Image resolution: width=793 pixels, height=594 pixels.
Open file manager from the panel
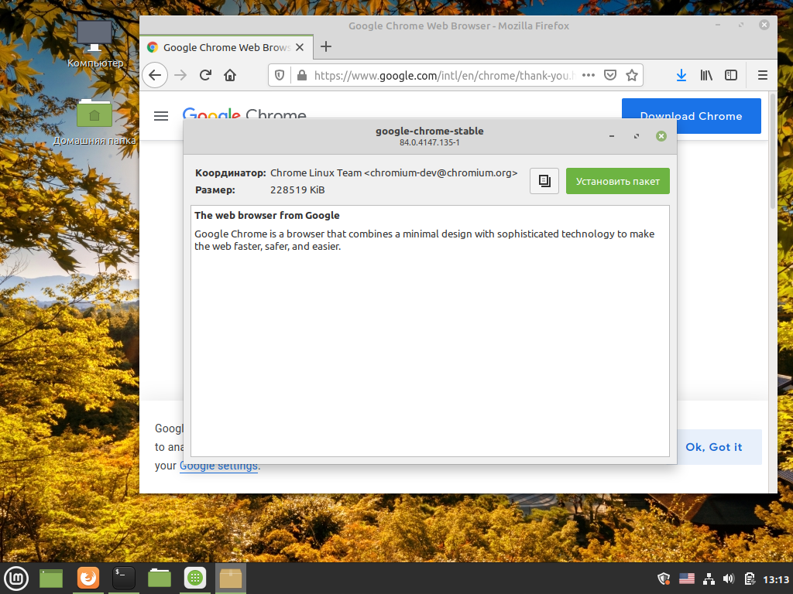click(160, 579)
